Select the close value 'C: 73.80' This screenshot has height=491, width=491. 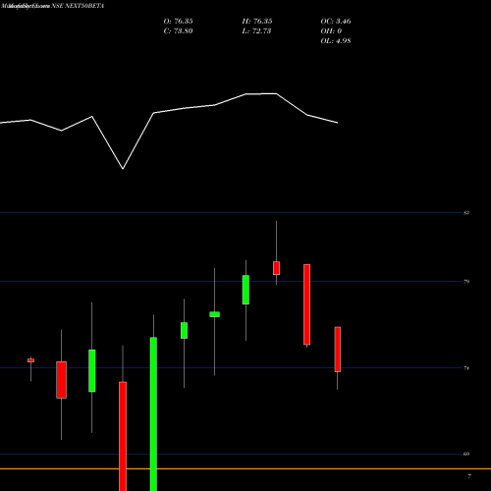[x=178, y=30]
